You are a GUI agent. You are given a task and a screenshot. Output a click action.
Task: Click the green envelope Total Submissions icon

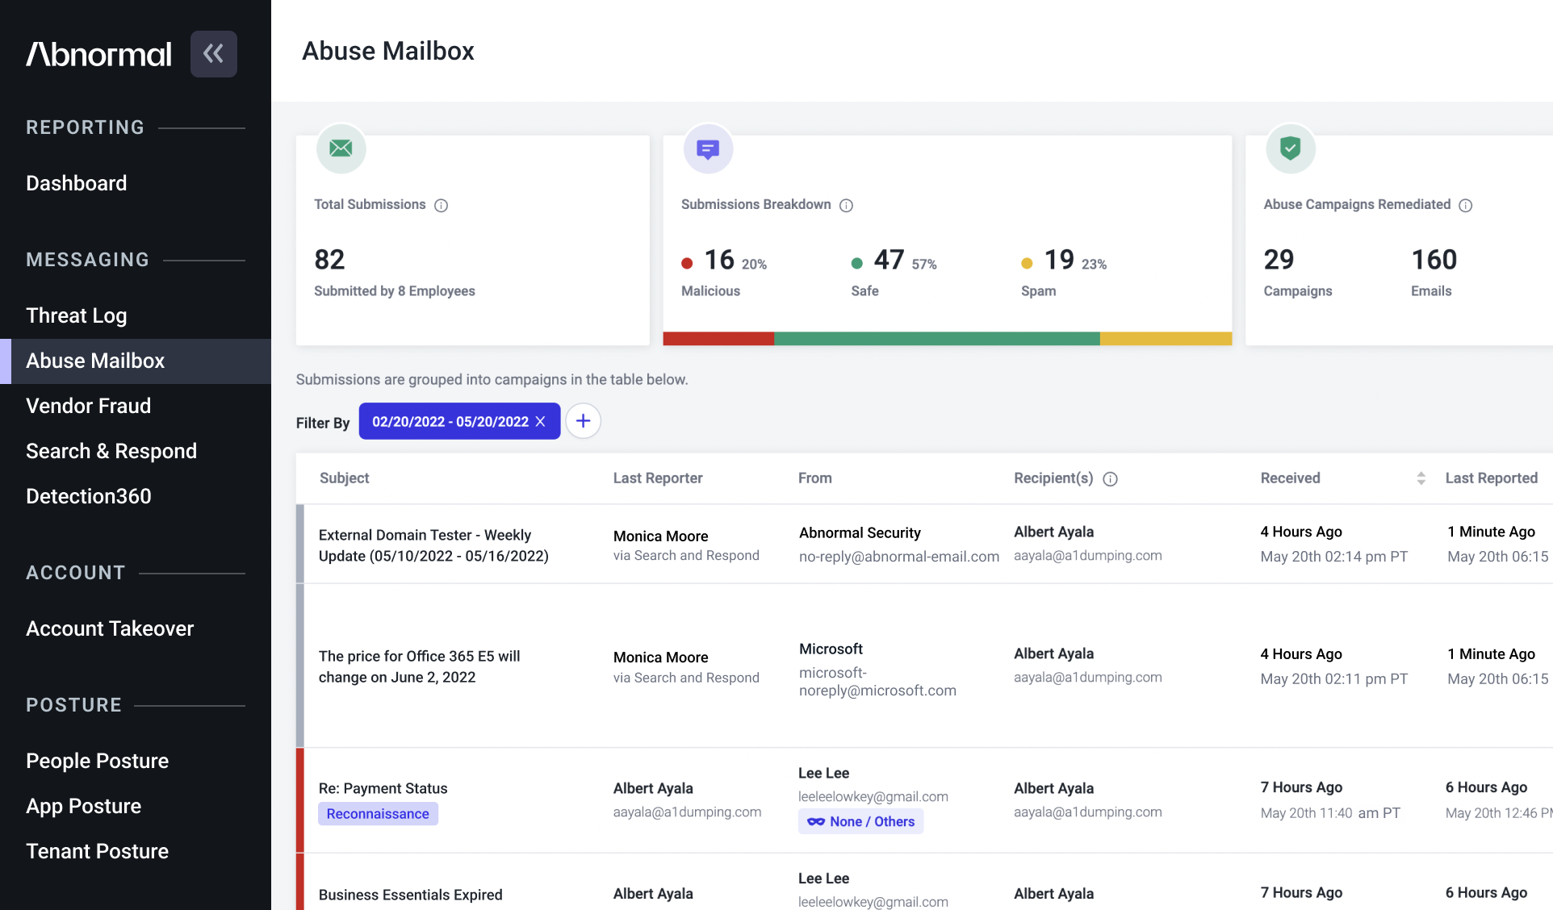pos(341,148)
